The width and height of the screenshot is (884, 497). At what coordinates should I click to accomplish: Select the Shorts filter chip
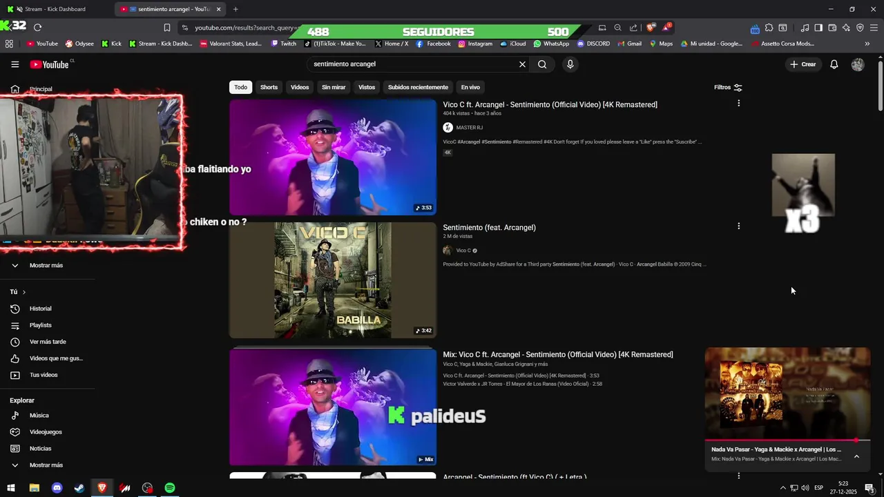[x=269, y=88]
